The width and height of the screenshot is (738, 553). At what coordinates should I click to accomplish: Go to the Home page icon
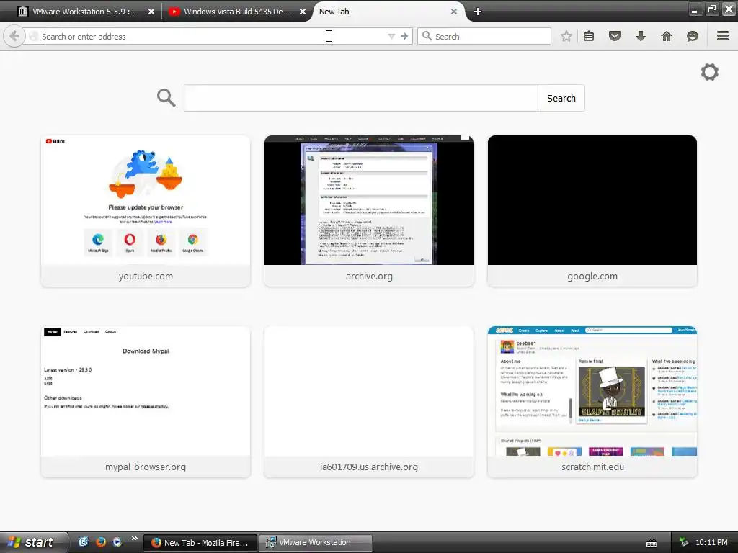click(667, 36)
